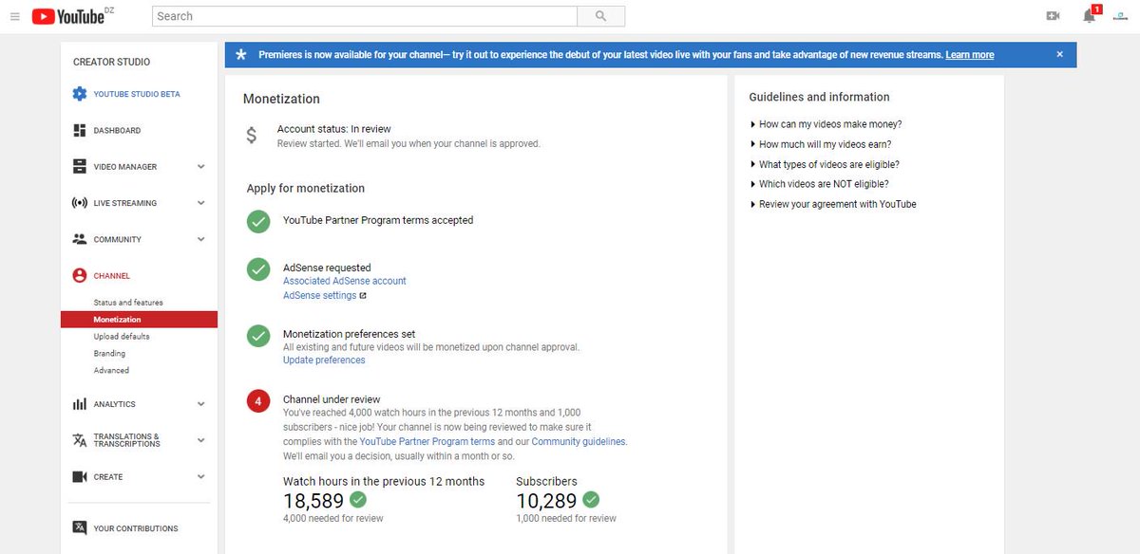
Task: Open the hamburger guide menu
Action: [14, 16]
